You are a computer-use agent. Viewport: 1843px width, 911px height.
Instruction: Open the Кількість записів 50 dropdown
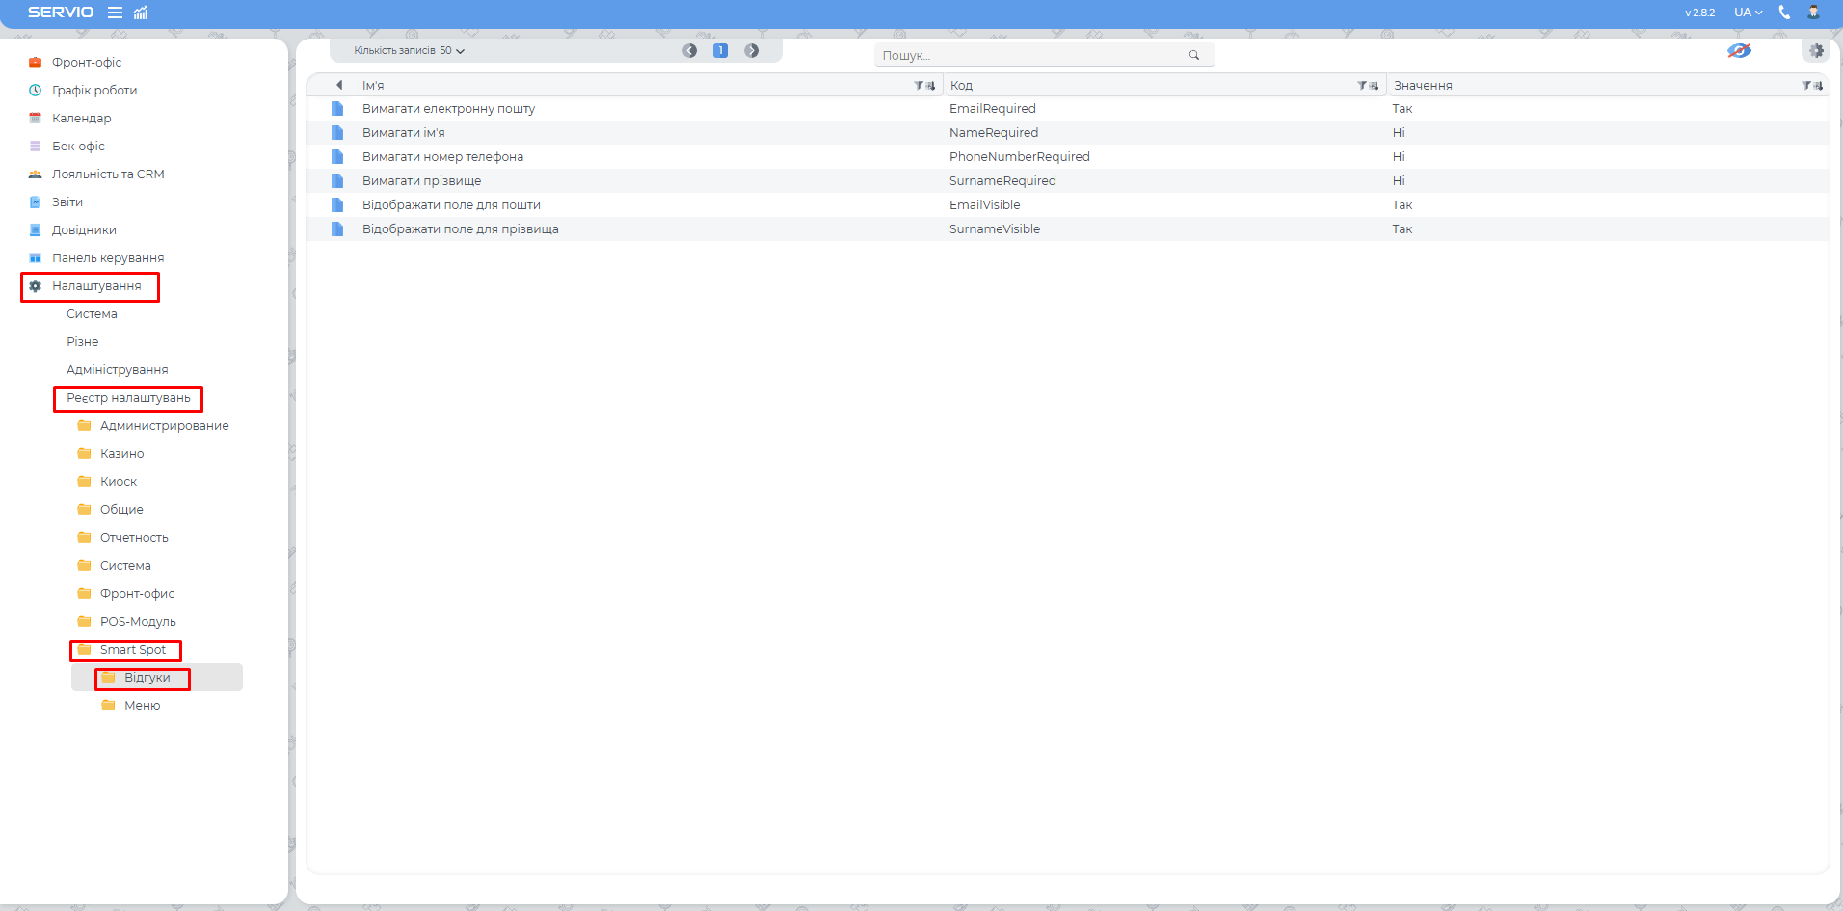tap(409, 51)
